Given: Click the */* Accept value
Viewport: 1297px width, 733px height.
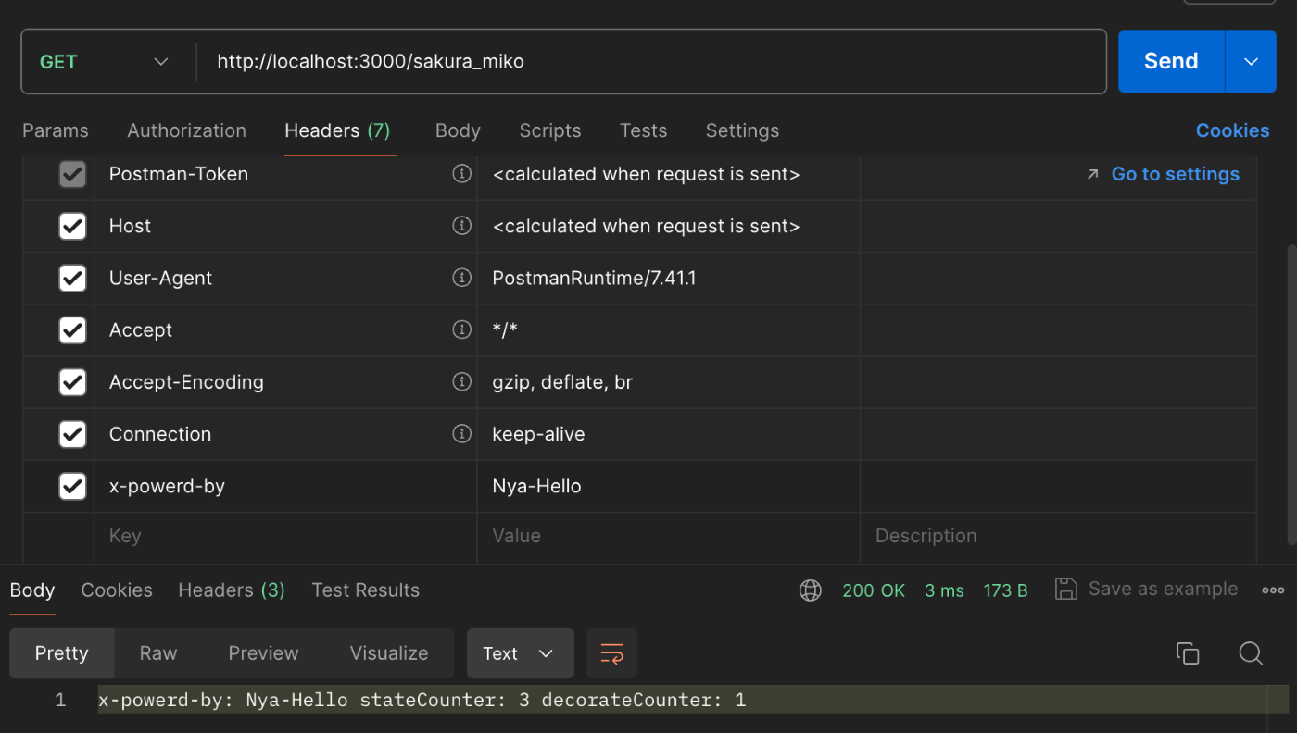Looking at the screenshot, I should 505,329.
